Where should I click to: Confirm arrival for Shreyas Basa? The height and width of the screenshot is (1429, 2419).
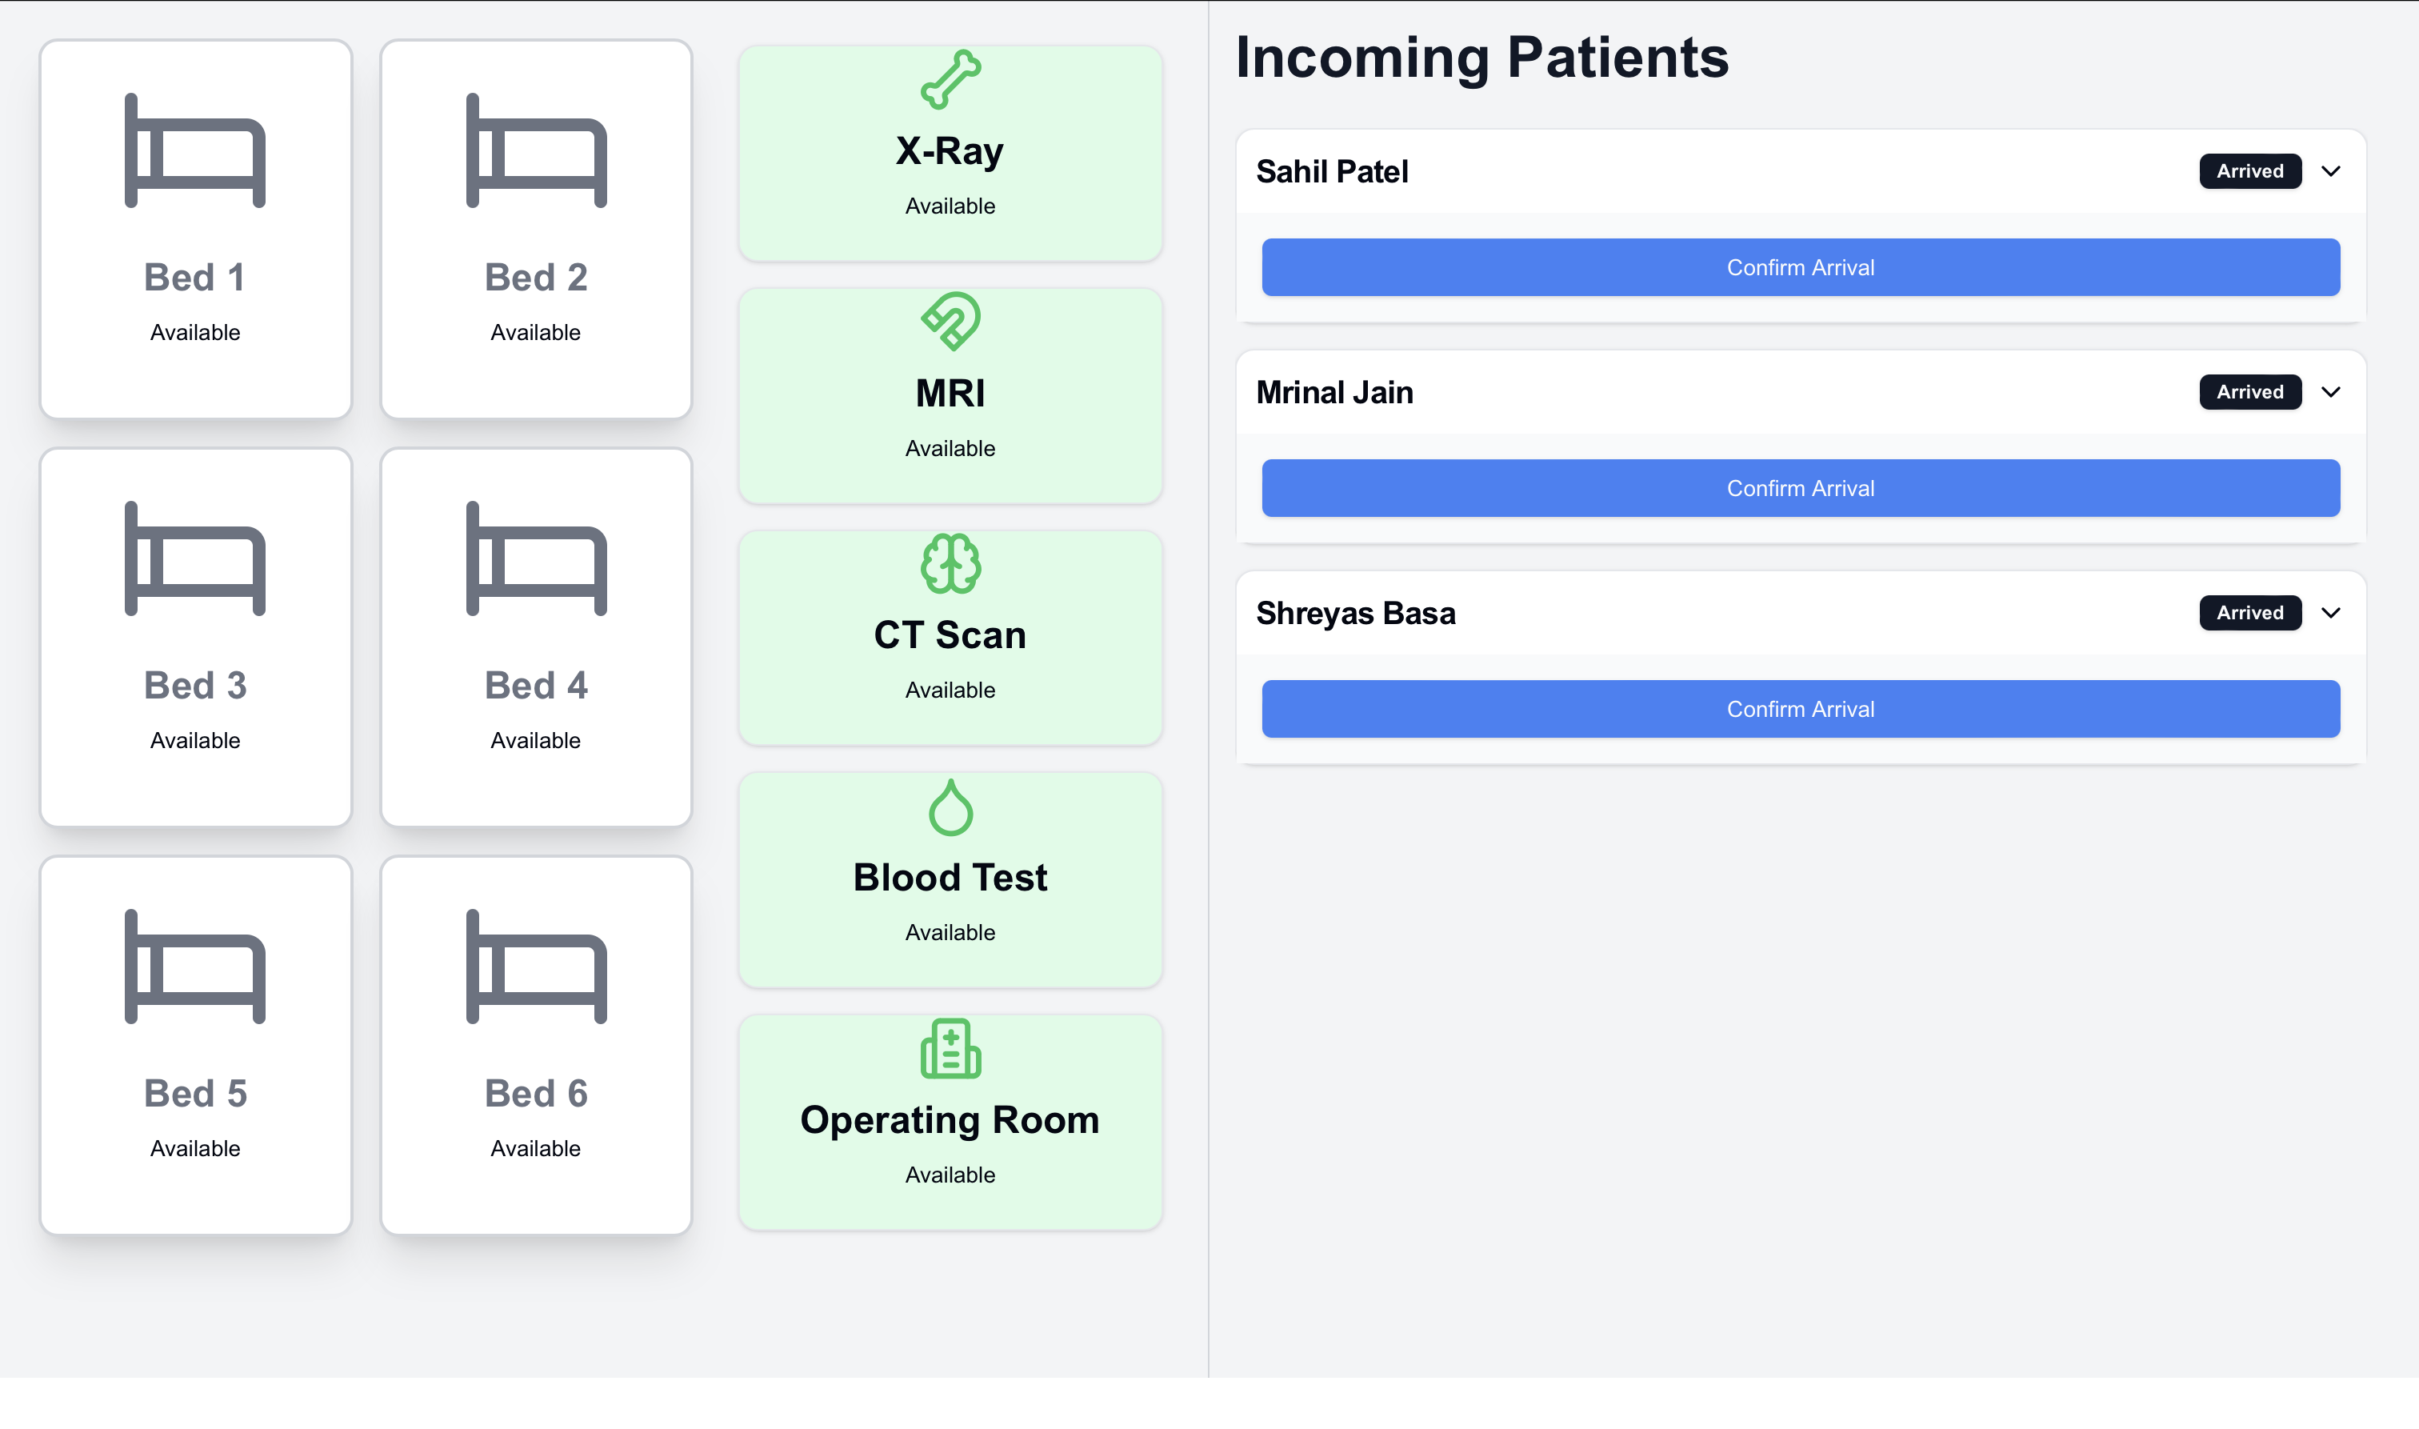1800,710
